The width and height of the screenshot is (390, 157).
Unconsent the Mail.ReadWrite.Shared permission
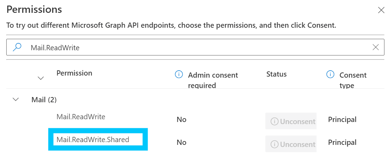click(291, 144)
